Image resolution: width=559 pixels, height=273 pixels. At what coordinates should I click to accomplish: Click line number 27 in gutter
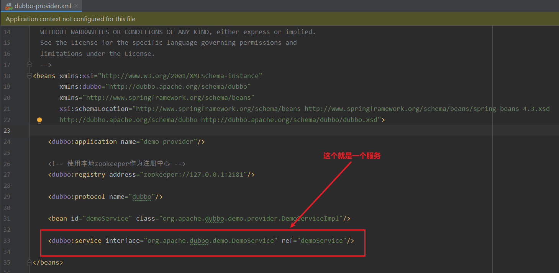[7, 174]
